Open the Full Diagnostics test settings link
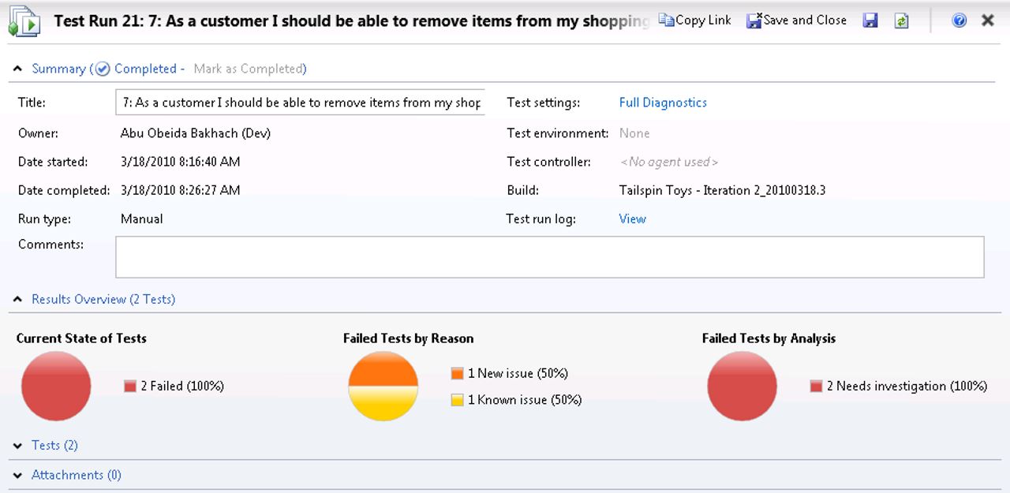Screen dimensions: 1010x493 pyautogui.click(x=663, y=103)
